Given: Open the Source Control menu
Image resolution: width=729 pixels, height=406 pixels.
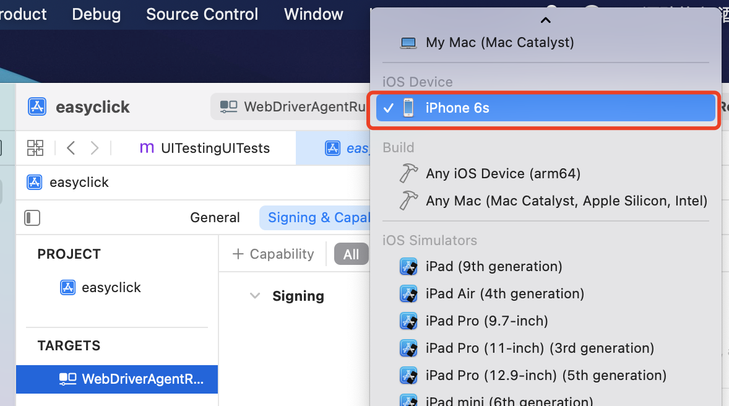Looking at the screenshot, I should [x=202, y=14].
